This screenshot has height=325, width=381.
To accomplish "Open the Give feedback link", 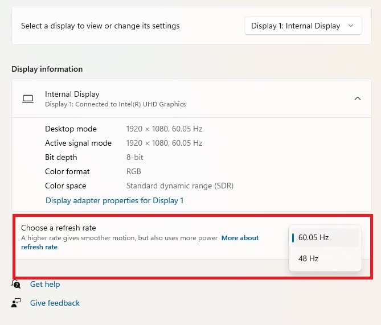I will [x=55, y=303].
